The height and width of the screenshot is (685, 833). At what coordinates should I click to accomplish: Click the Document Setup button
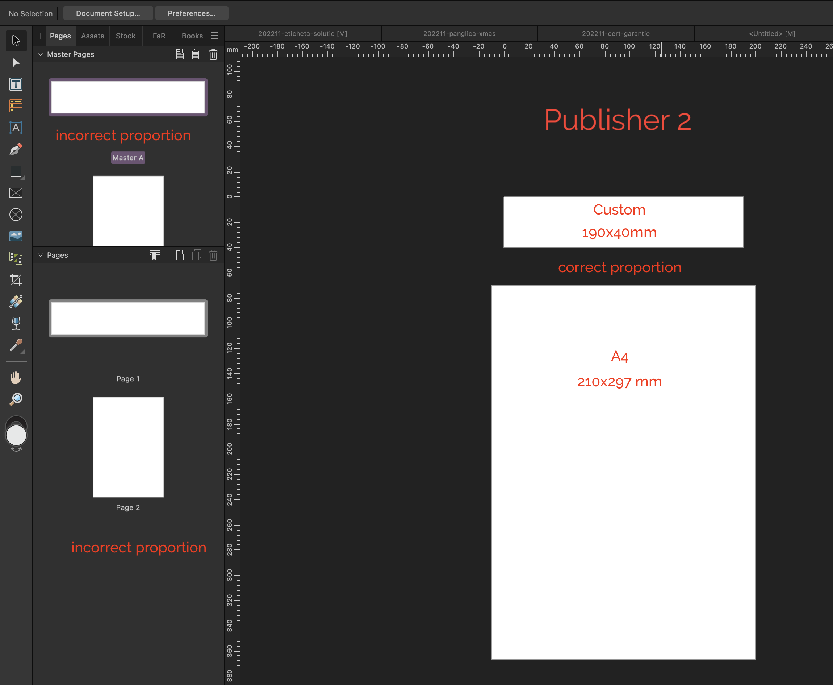108,13
